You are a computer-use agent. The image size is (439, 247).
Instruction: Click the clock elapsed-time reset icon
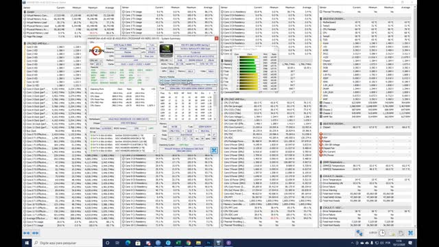click(x=382, y=233)
